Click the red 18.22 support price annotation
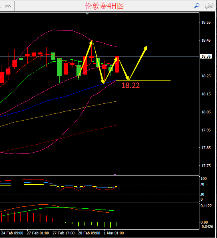This screenshot has width=217, height=238. [131, 85]
